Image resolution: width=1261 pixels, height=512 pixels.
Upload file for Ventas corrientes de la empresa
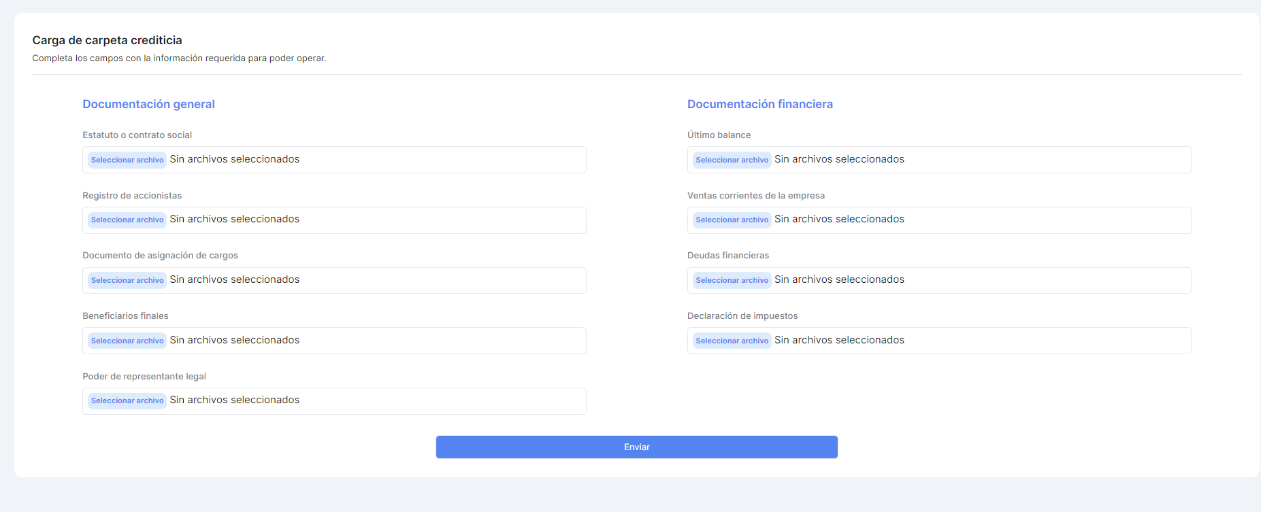pyautogui.click(x=732, y=220)
